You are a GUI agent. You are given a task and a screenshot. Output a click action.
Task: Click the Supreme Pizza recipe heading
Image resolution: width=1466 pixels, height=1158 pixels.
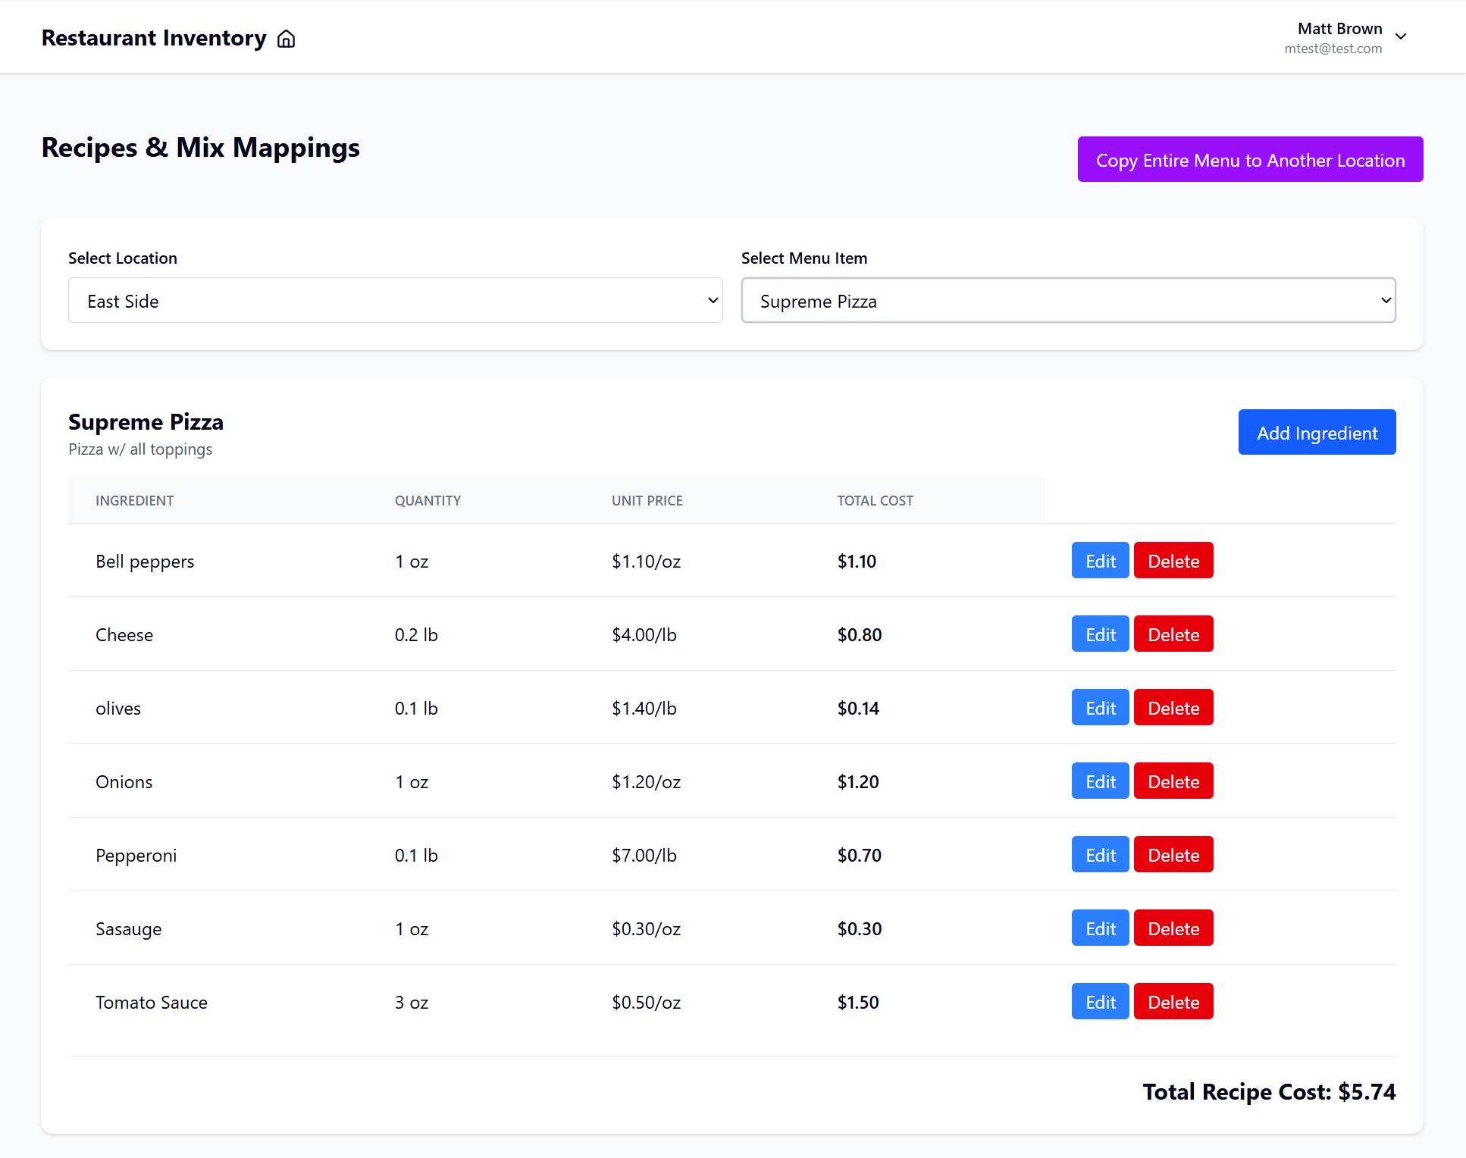coord(146,421)
